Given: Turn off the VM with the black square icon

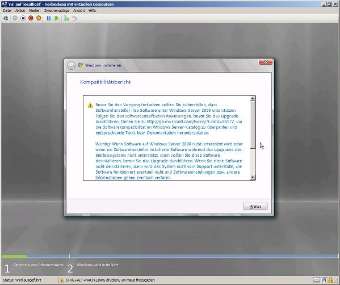Looking at the screenshot, I should 23,18.
